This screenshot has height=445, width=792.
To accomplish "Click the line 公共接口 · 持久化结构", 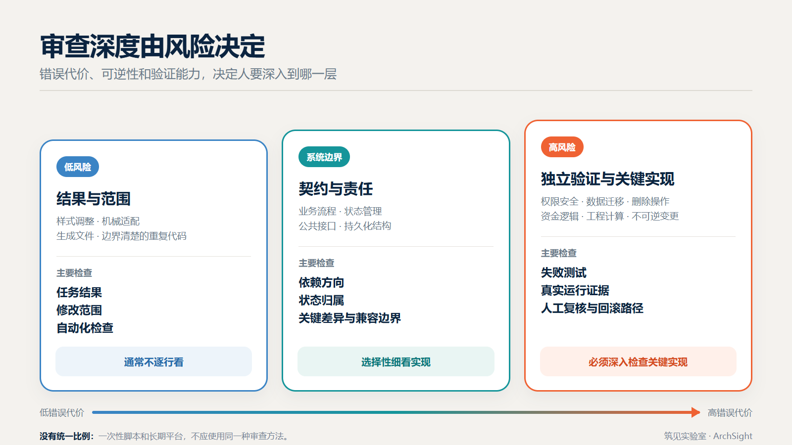I will pos(345,226).
